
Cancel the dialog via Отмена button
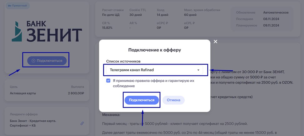click(174, 100)
